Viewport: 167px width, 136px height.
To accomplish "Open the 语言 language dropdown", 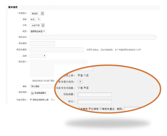I will tap(35, 19).
